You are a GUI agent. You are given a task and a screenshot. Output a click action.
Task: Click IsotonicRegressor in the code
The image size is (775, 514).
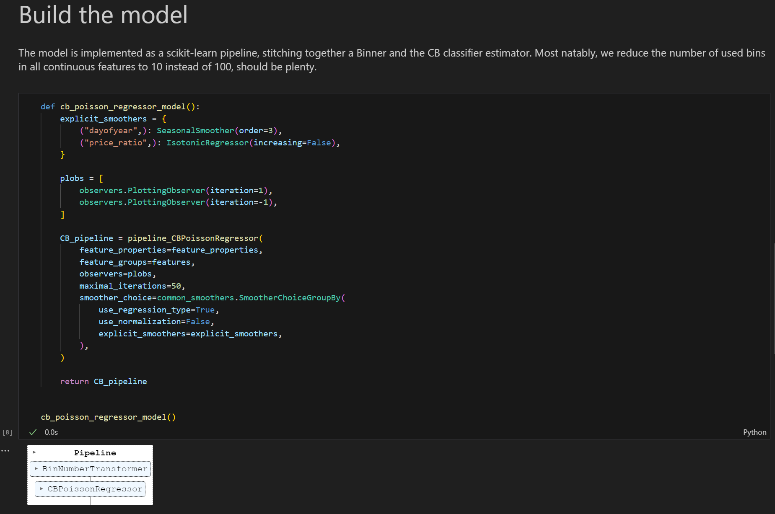[207, 143]
